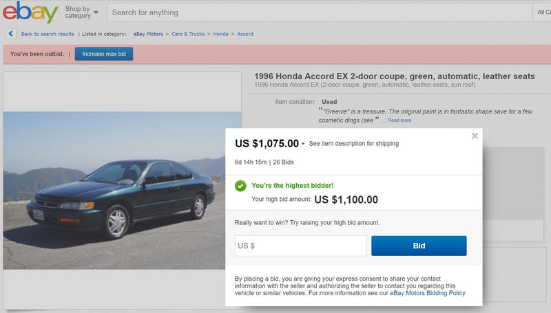551x313 pixels.
Task: Click the 26 Bids count
Action: pos(284,162)
